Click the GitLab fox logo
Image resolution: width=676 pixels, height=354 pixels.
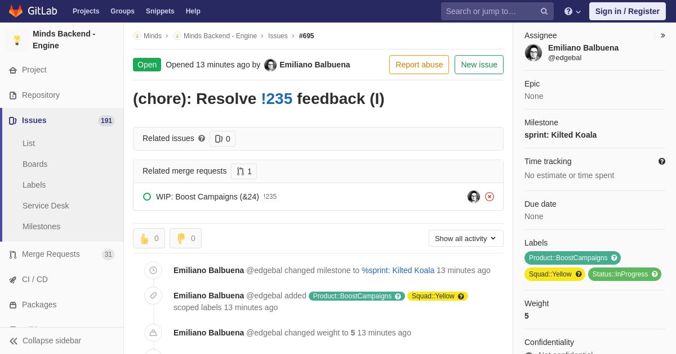click(x=16, y=11)
